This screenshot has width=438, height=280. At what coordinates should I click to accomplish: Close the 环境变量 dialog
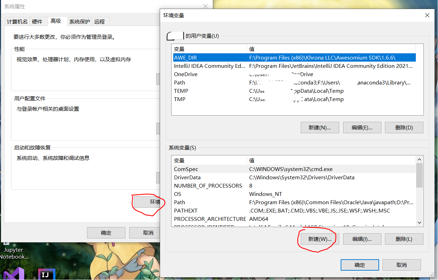[x=427, y=16]
